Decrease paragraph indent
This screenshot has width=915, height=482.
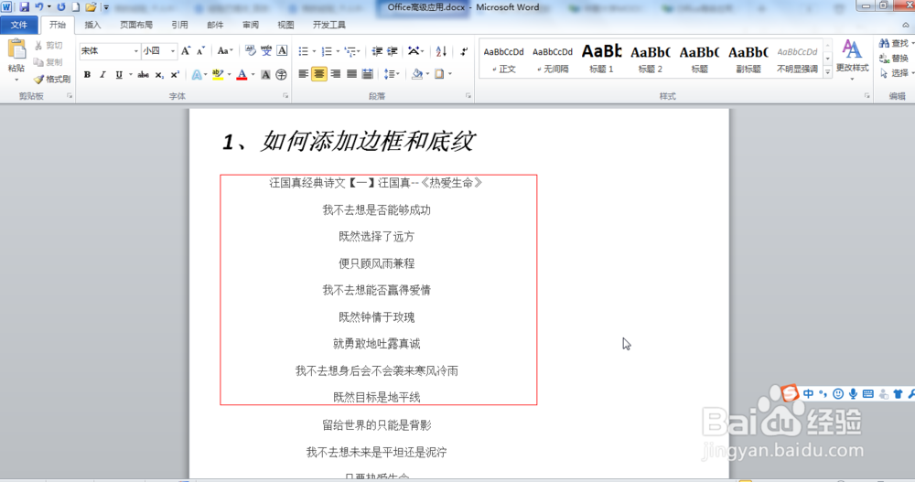(377, 51)
